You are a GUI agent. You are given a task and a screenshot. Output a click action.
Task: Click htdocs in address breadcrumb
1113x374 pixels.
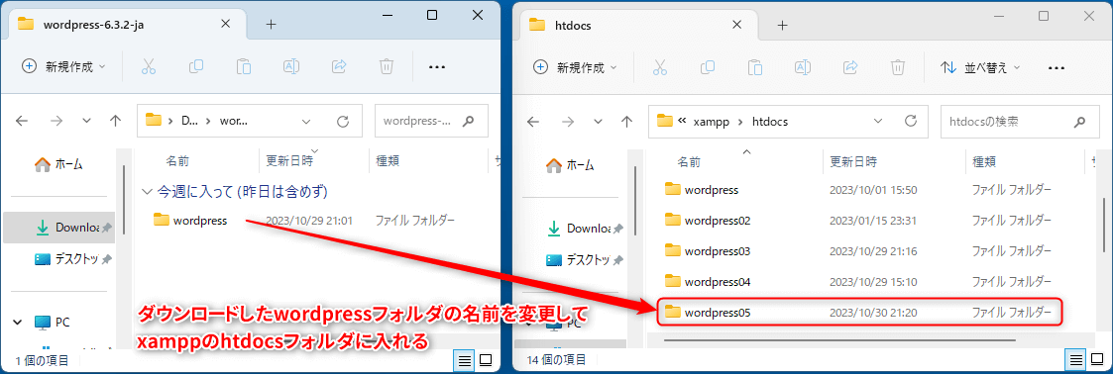(x=769, y=122)
